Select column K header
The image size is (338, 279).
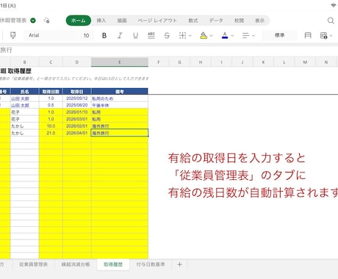pos(263,62)
